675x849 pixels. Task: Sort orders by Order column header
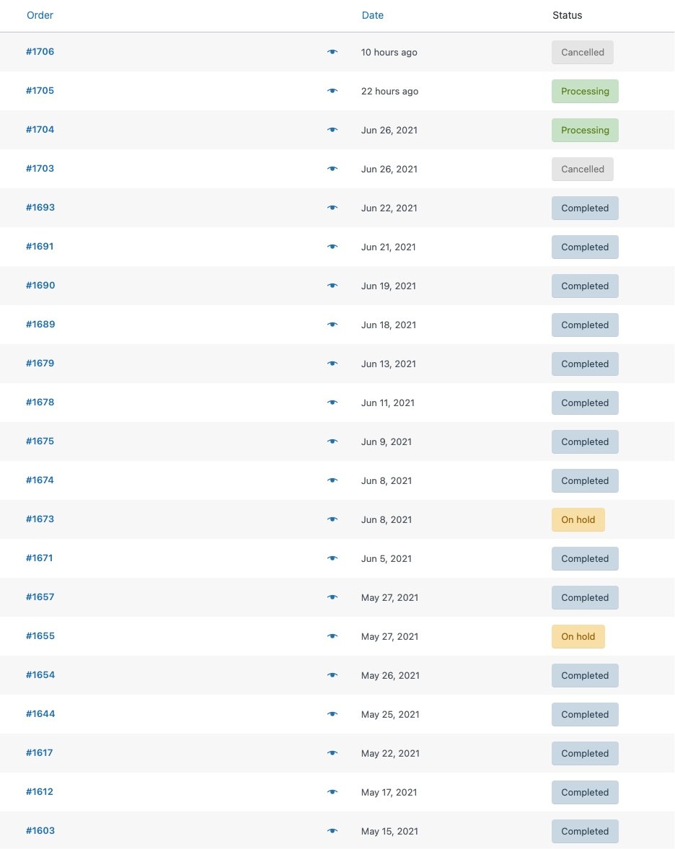coord(40,15)
